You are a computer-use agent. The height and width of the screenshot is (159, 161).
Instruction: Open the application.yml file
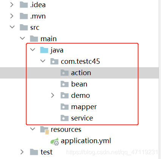(x=86, y=141)
